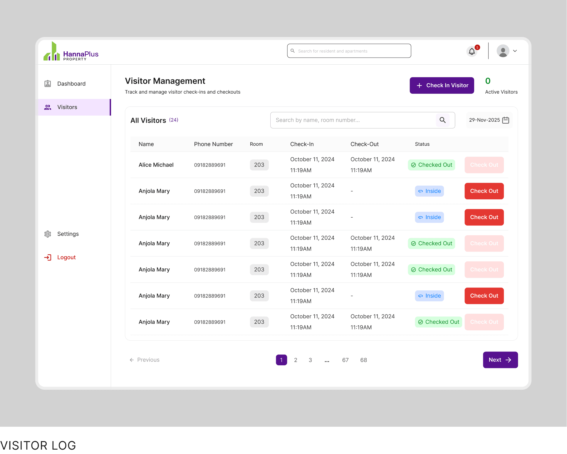The image size is (567, 454).
Task: Click the user profile avatar
Action: pyautogui.click(x=503, y=51)
